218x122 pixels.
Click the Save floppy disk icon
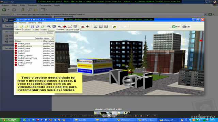(32, 26)
